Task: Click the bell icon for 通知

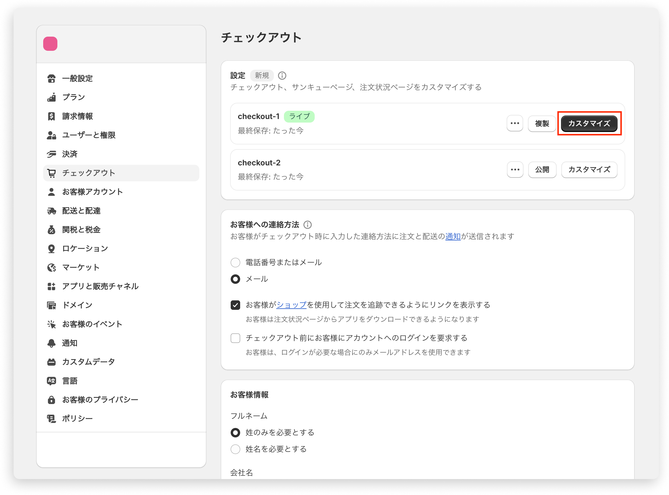Action: pos(51,343)
